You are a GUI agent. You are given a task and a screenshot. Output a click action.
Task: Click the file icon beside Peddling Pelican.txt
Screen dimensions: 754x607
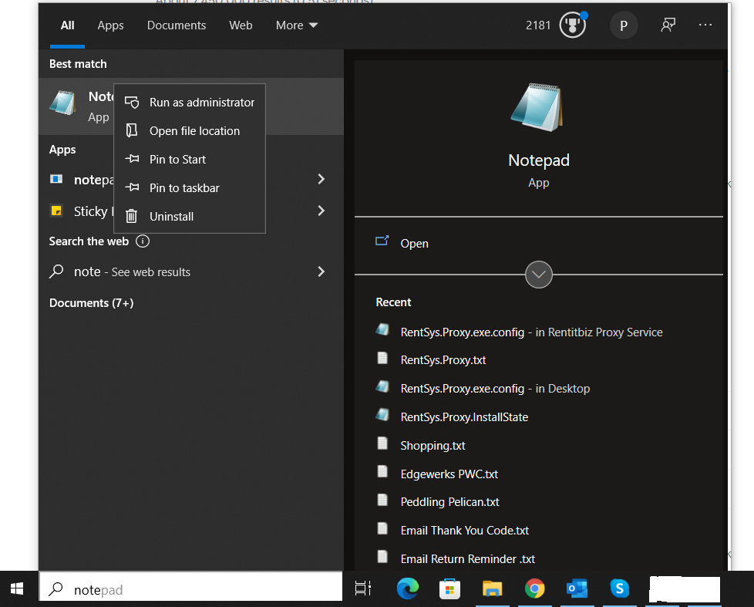tap(382, 500)
